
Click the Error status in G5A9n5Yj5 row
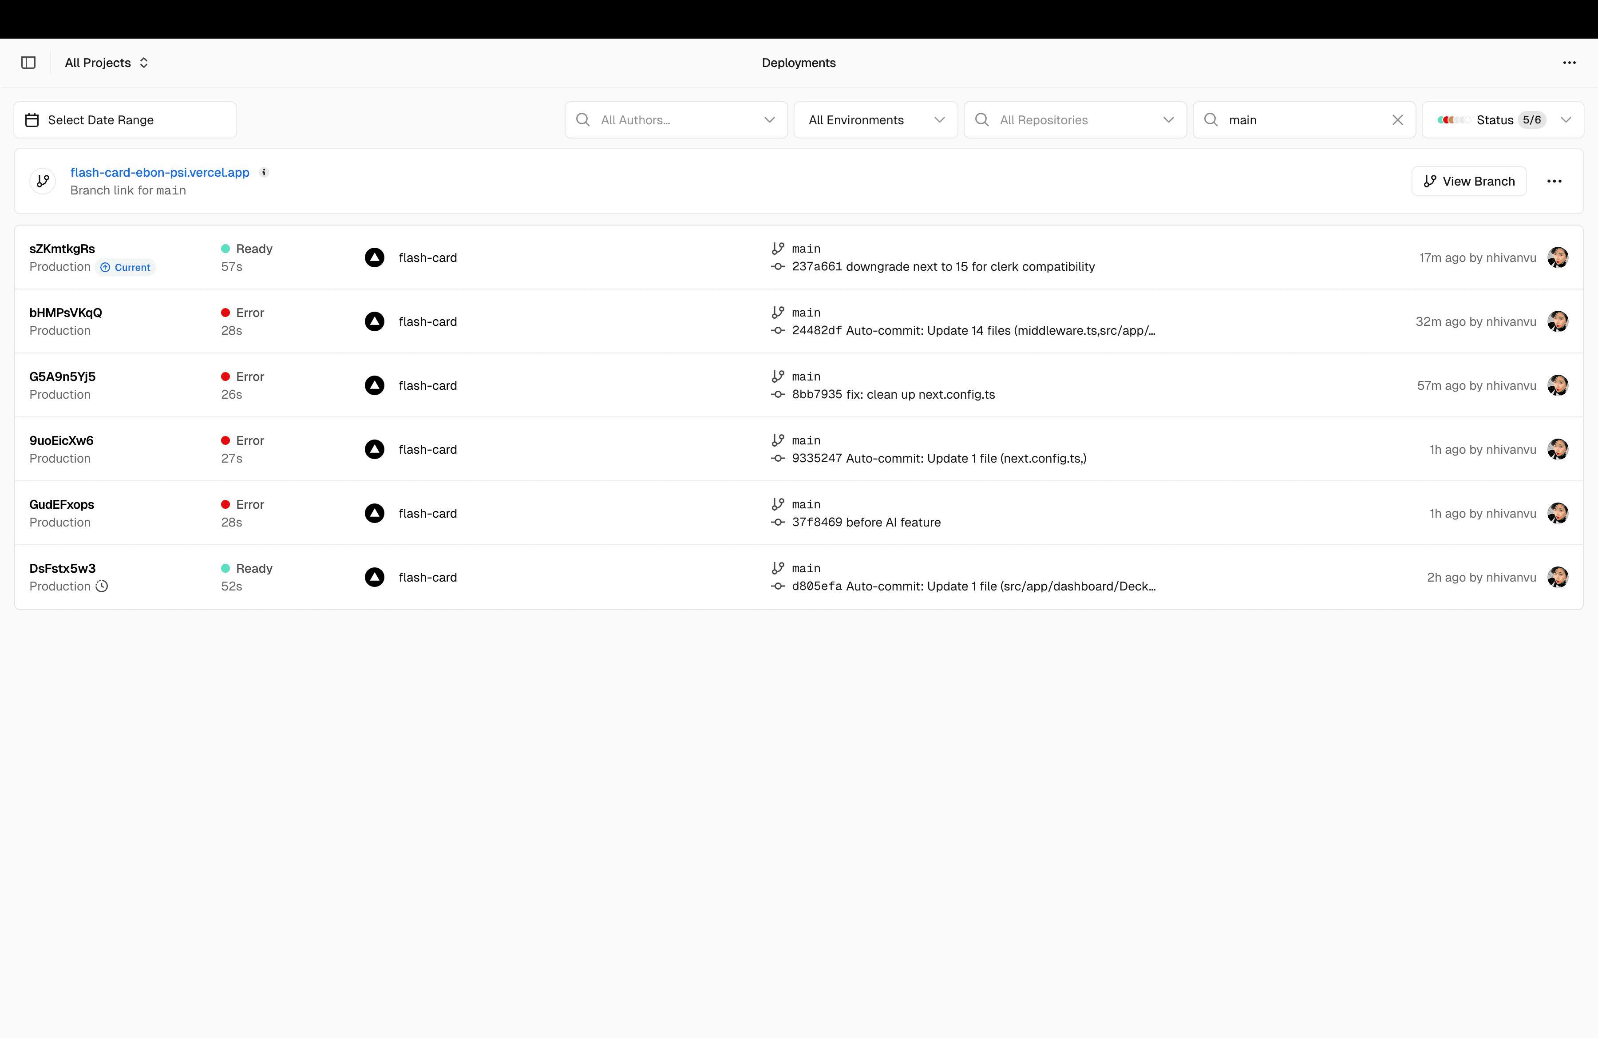(x=242, y=376)
